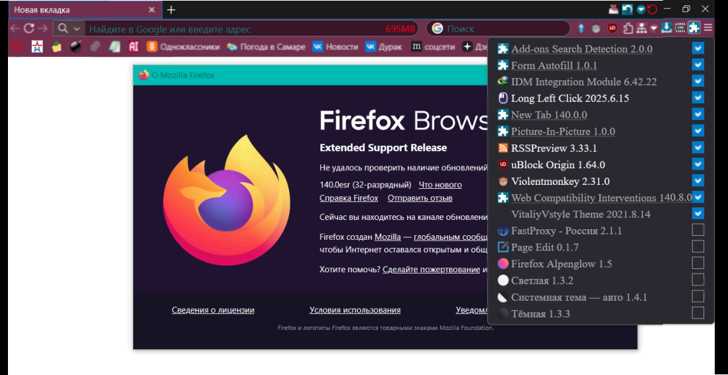Open the outlined extensions puzzle icon
728x375 pixels.
pos(628,28)
